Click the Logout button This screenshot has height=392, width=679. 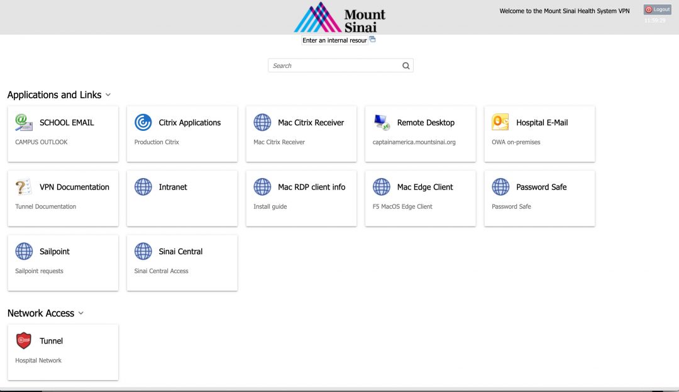pyautogui.click(x=657, y=9)
